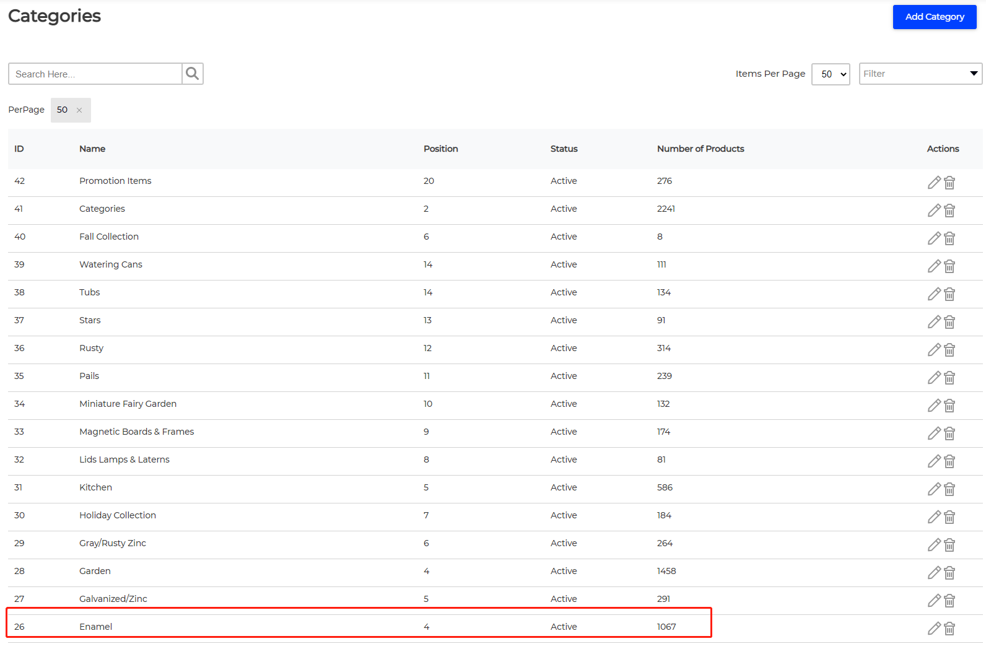Edit the Rusty category
This screenshot has width=986, height=649.
click(x=934, y=350)
